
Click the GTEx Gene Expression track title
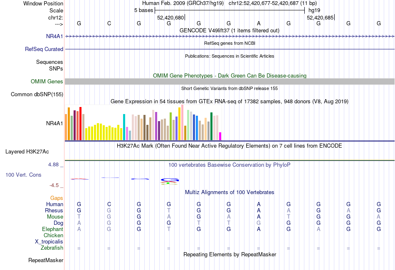click(230, 101)
